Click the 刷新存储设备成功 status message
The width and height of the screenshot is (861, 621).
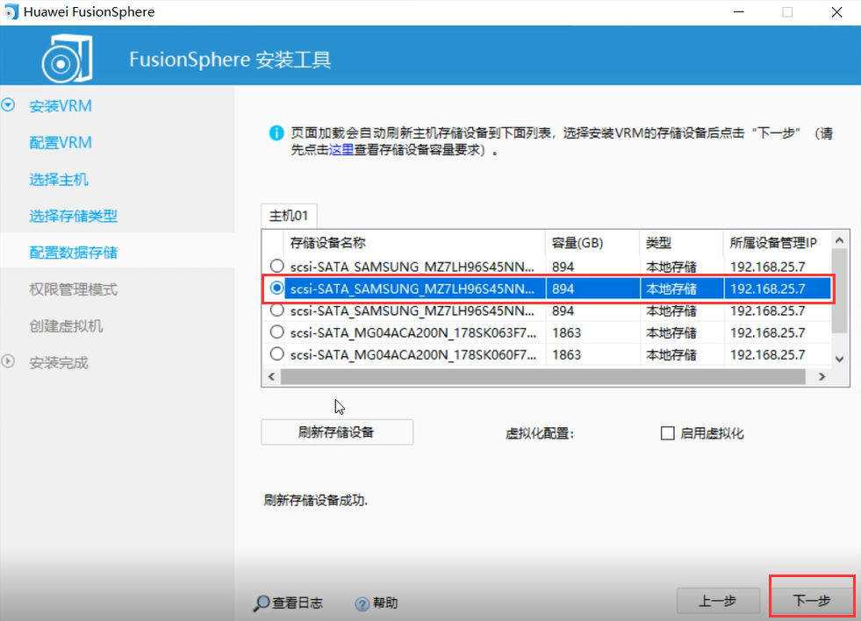pyautogui.click(x=316, y=500)
